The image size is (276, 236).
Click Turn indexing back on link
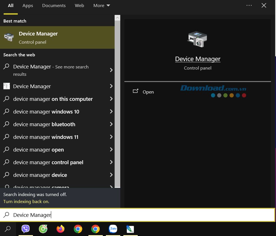click(x=26, y=201)
